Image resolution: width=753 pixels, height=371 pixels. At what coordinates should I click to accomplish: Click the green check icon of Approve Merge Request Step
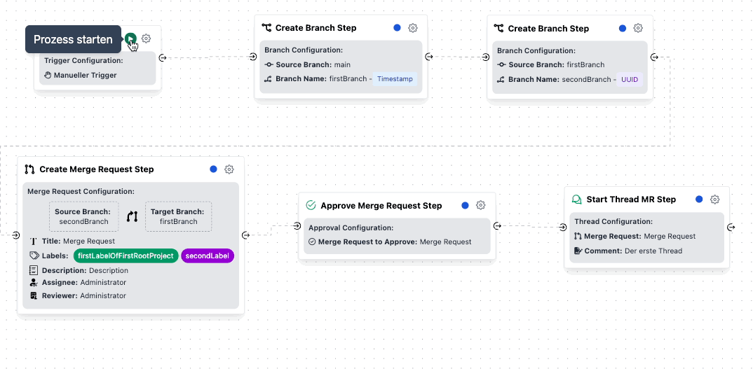point(311,206)
